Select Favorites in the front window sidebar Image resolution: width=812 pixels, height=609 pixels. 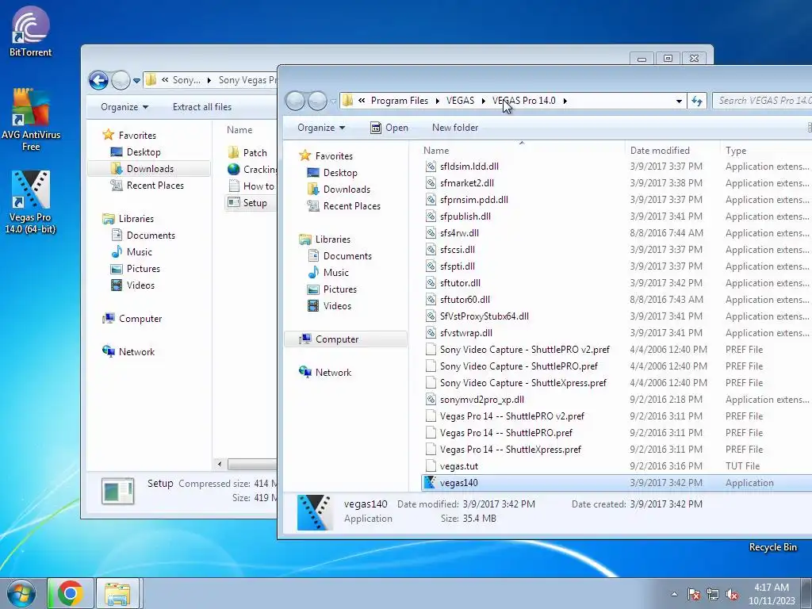[x=333, y=156]
